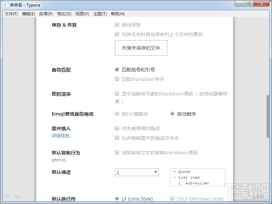Viewport: 272px width, 204px height.
Task: Toggle the sidebar circle icon at bottom left
Action: 7,197
